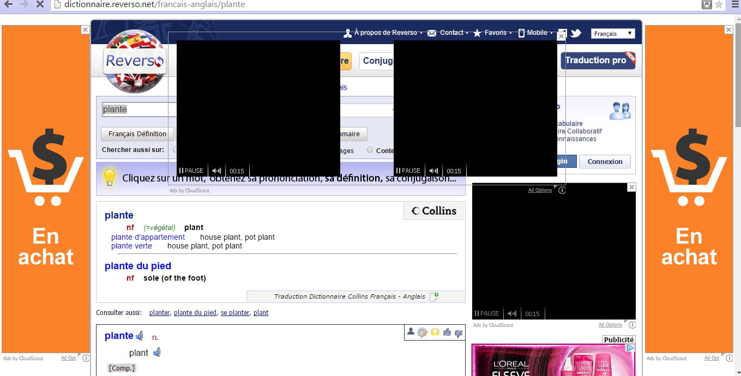
Task: Click the Connexion button
Action: pyautogui.click(x=605, y=162)
